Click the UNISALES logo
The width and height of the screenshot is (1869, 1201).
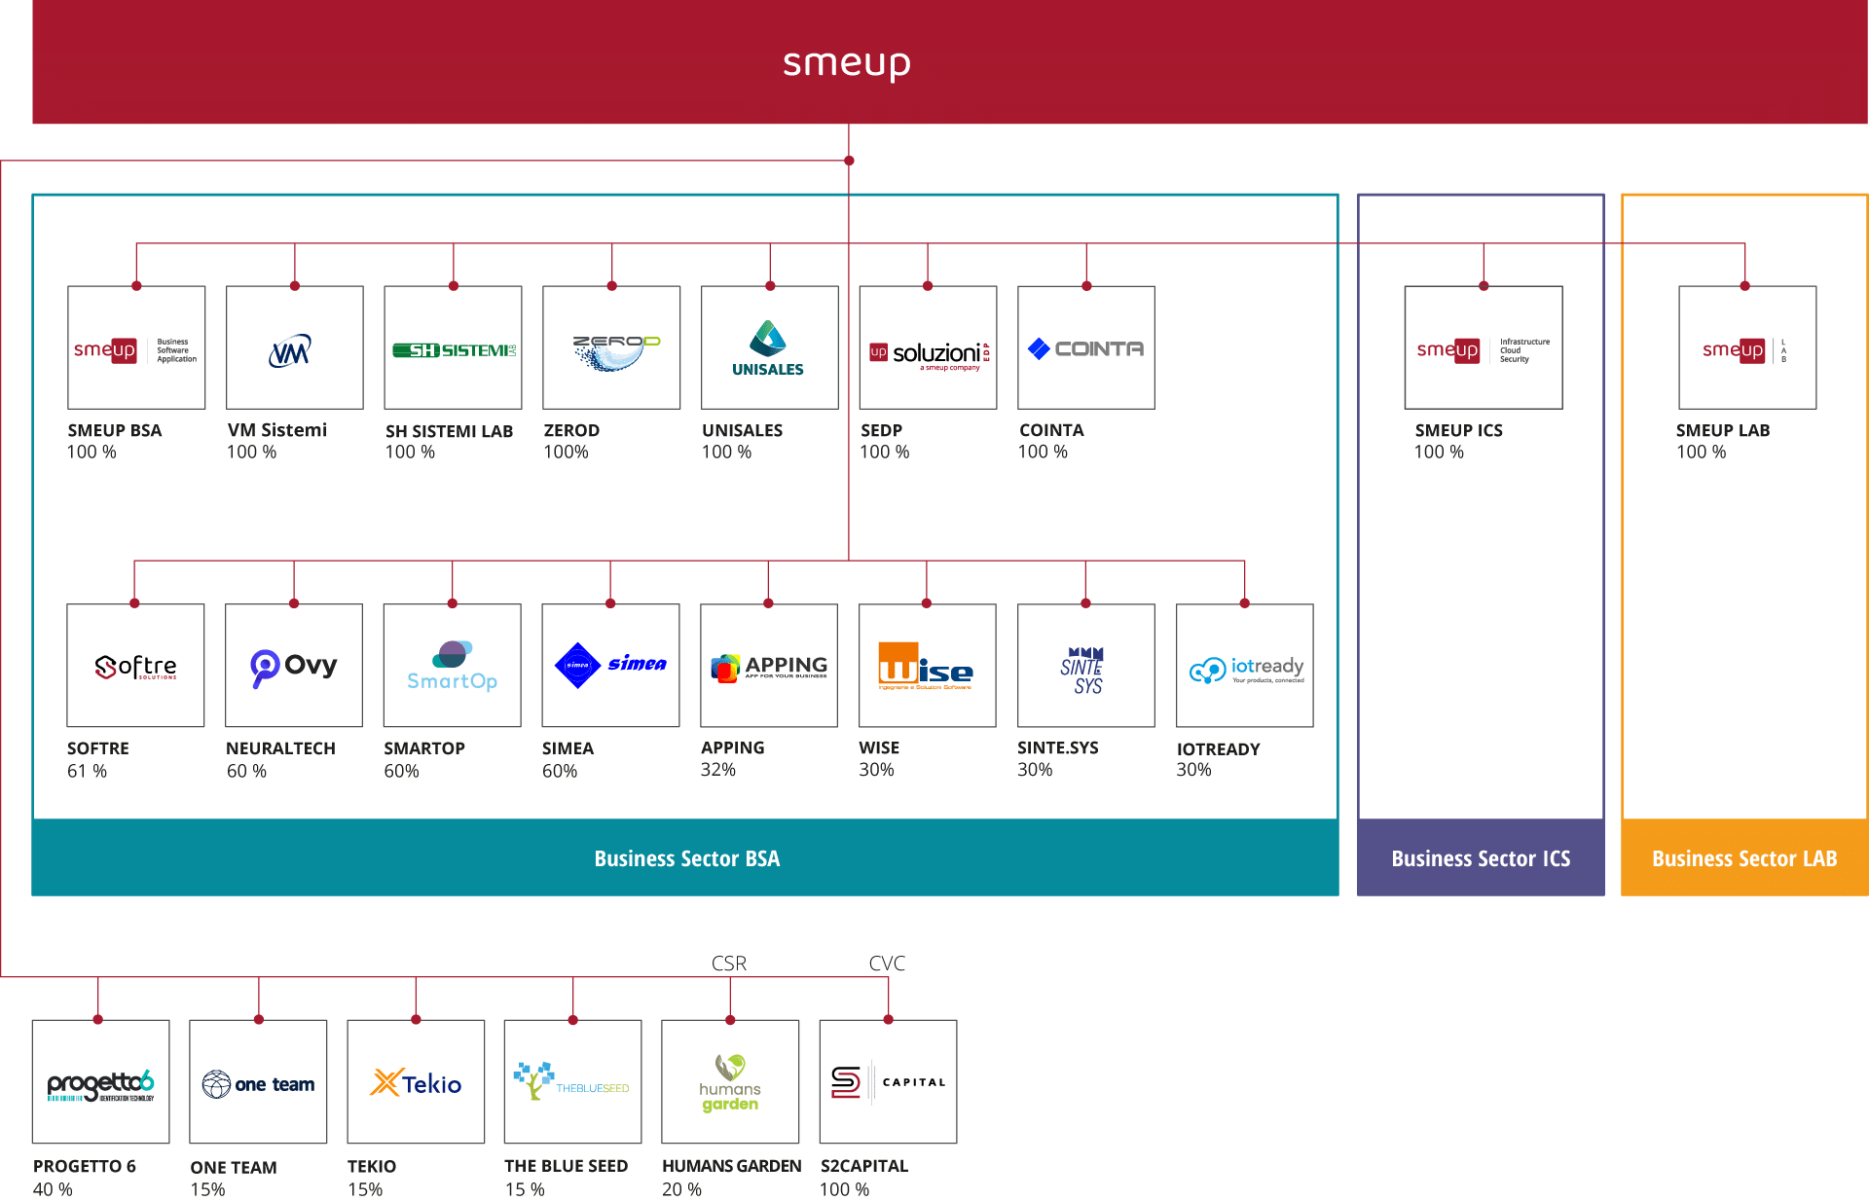coord(770,347)
